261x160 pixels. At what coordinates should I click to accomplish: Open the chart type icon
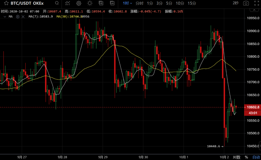[101, 3]
